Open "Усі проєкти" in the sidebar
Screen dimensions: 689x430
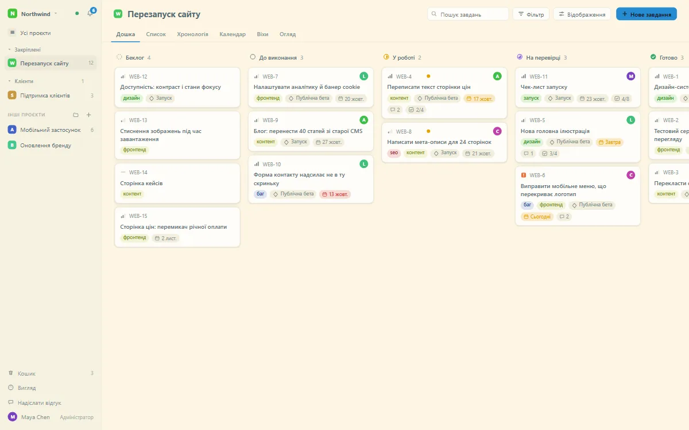(51, 33)
